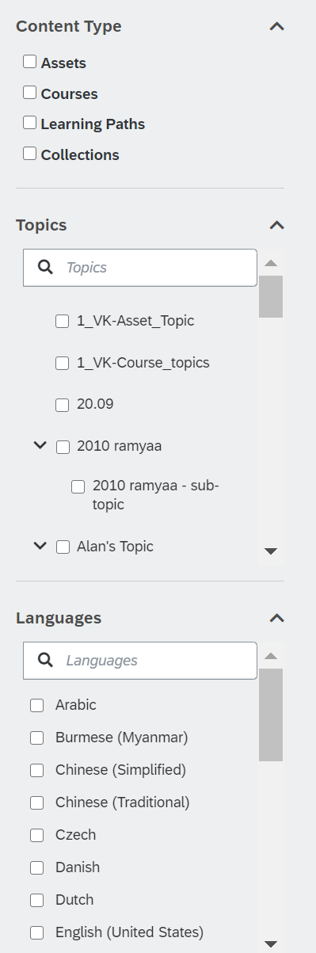The image size is (316, 953).
Task: Click the Topics search input field
Action: pyautogui.click(x=140, y=268)
